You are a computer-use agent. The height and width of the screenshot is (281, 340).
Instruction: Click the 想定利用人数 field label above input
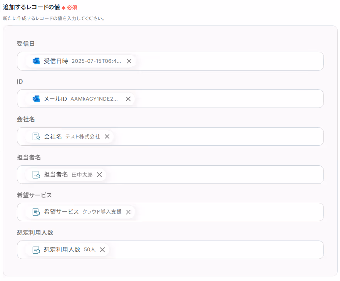(x=35, y=232)
